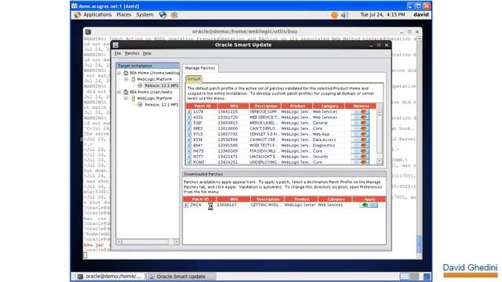Sort downloaded patches by Description header
502x282 pixels.
coord(267,199)
